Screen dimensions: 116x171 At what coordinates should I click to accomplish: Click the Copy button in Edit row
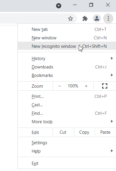coord(84,132)
